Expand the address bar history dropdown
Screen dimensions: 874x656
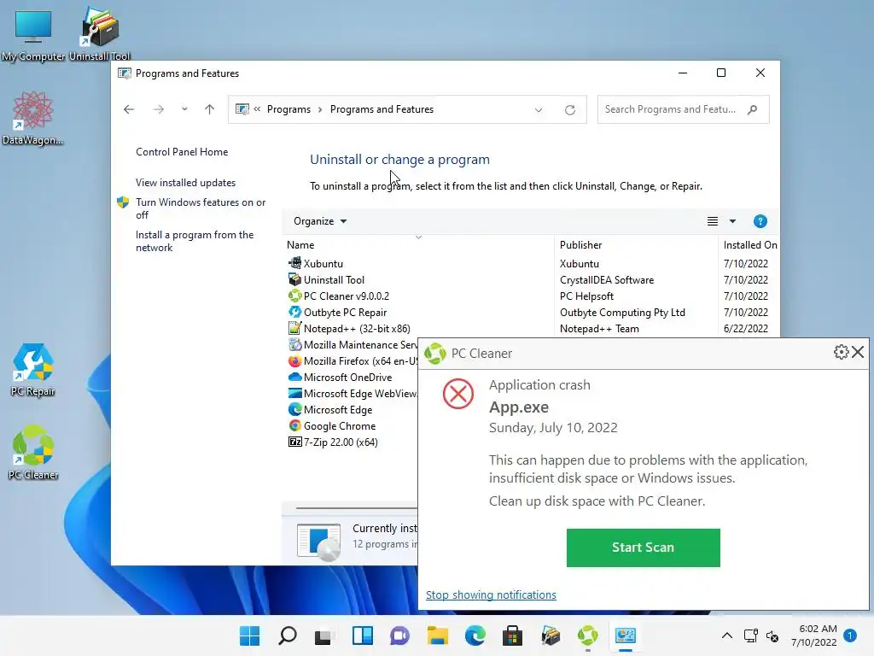539,110
